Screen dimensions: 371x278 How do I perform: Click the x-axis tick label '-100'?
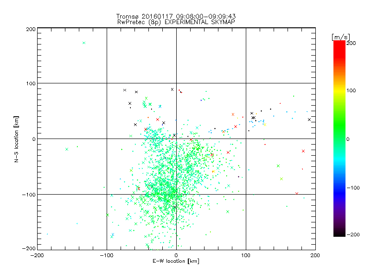pos(107,256)
